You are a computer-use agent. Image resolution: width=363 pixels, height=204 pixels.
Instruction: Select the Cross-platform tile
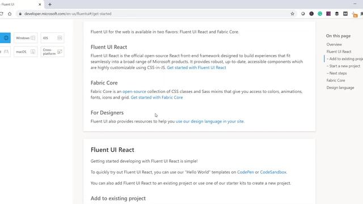[52, 52]
